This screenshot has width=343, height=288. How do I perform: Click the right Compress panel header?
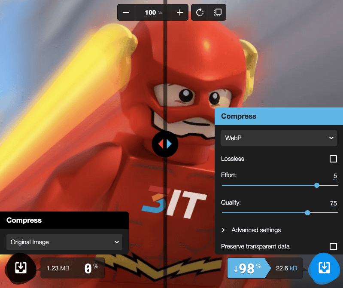coord(279,116)
